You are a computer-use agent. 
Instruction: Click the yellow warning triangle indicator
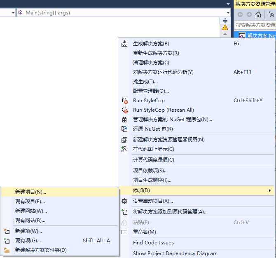[x=225, y=28]
